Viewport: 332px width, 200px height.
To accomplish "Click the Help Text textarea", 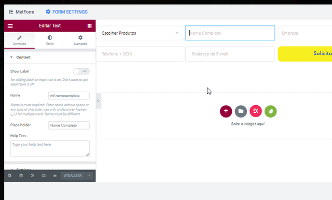I will 50,149.
